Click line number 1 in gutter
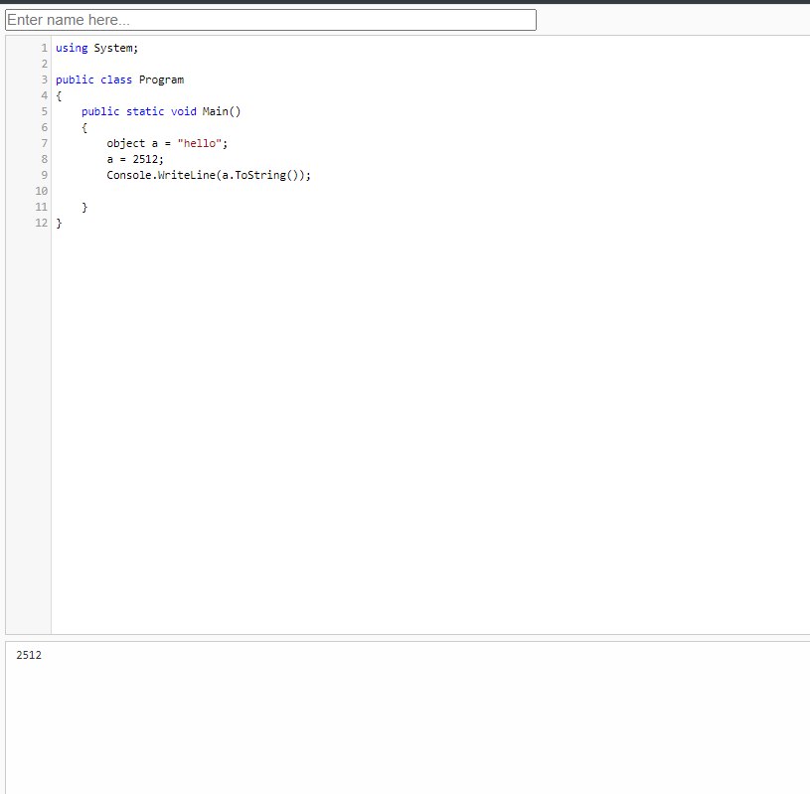Screen dimensions: 810x794 (x=45, y=48)
